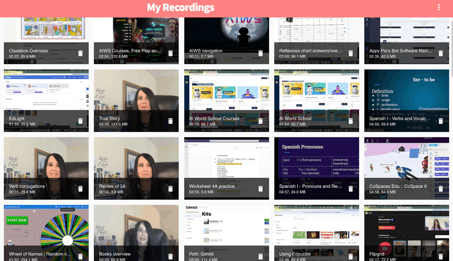Screen dimensions: 453x261
Task: Delete the Books overview recording
Action: [170, 256]
